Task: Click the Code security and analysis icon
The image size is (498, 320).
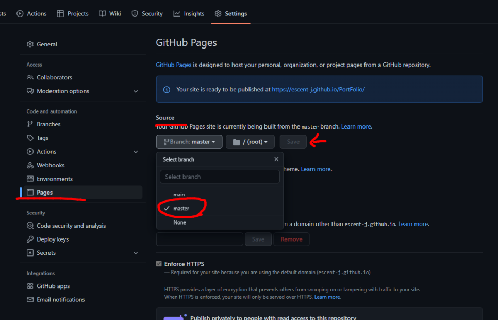Action: click(30, 226)
